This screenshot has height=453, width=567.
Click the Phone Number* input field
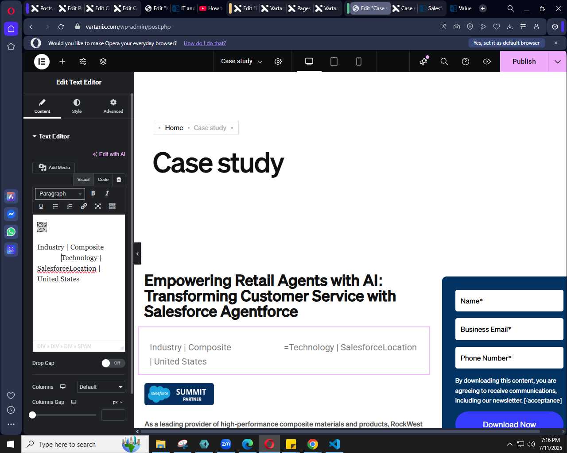509,358
